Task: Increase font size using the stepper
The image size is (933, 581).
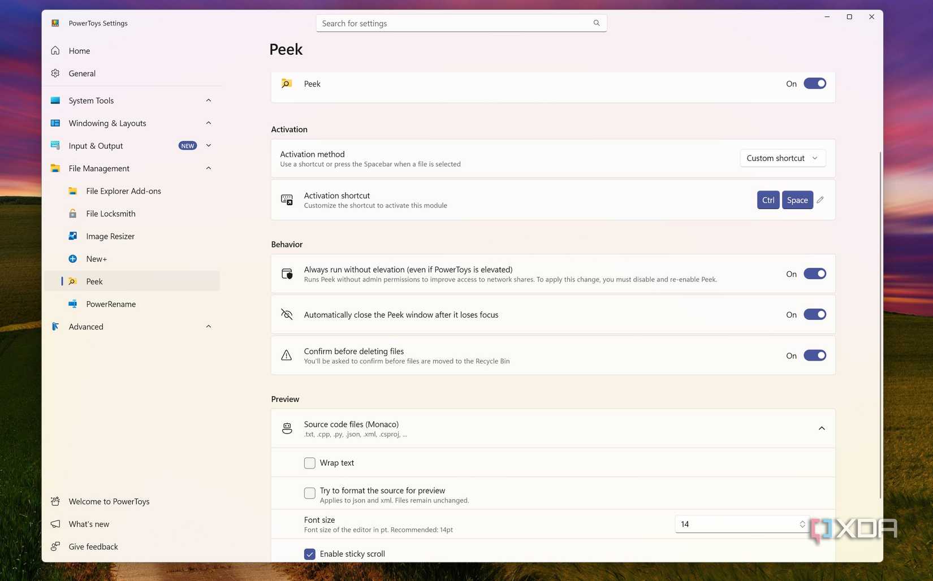Action: point(802,521)
